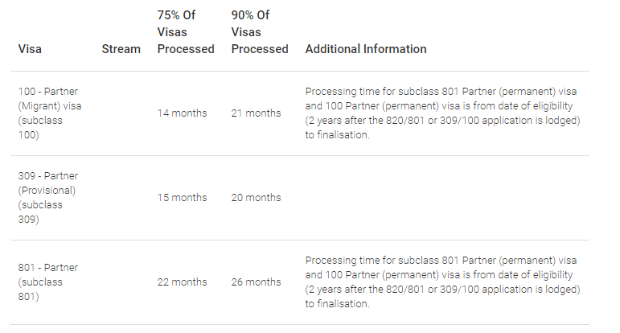Screen dimensions: 620x333
Task: Select the 801 - Partner (subclass 801) cell
Action: (47, 282)
